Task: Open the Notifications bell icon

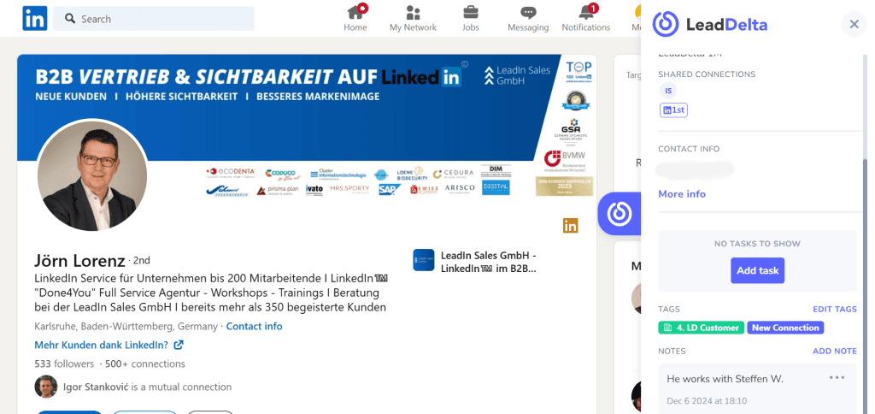Action: click(586, 12)
